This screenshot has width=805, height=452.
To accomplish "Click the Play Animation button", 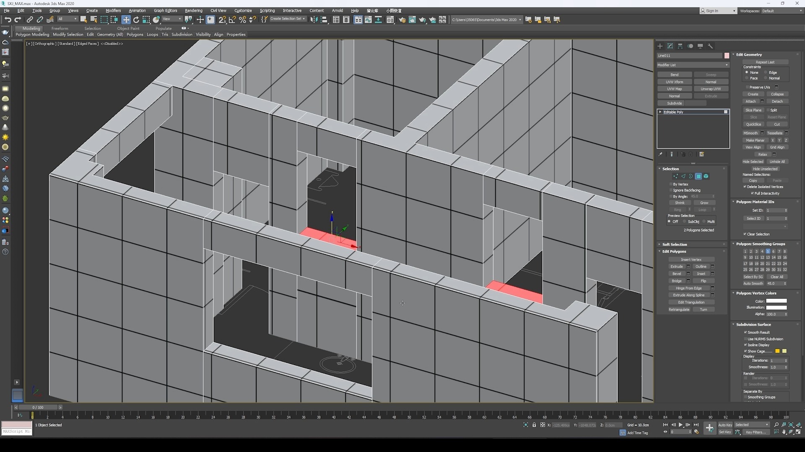I will [680, 425].
